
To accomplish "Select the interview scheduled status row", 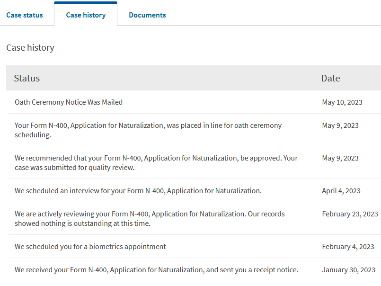I will tap(195, 191).
